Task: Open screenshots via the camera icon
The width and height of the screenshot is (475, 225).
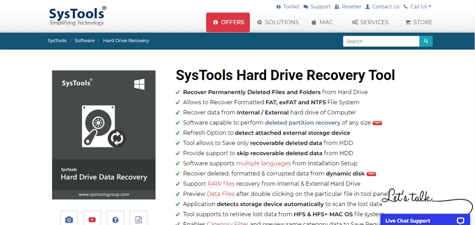Action: pyautogui.click(x=69, y=218)
